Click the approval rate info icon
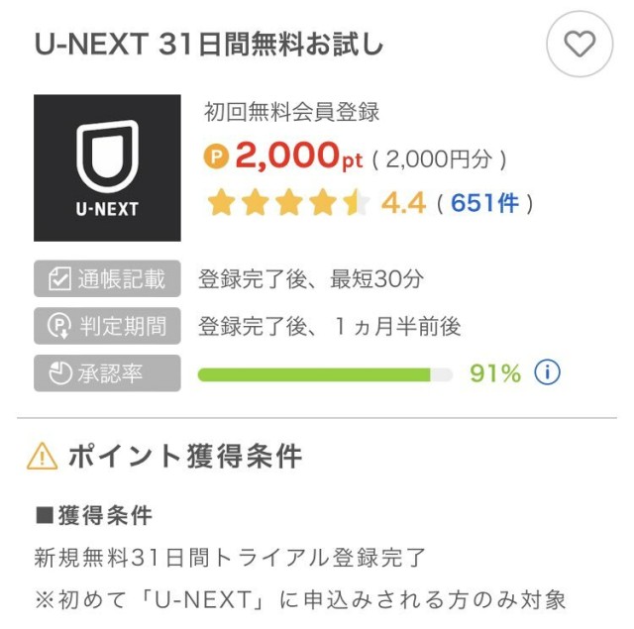634x629 pixels. point(547,372)
